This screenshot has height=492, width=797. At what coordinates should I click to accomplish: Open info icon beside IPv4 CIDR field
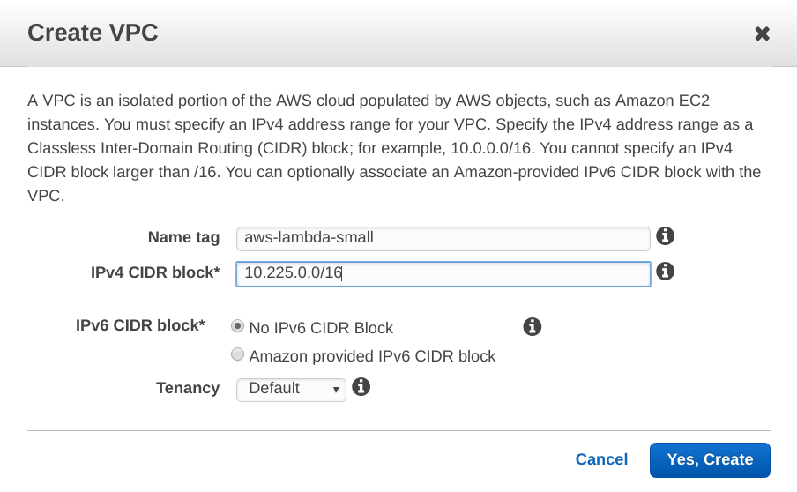click(666, 272)
